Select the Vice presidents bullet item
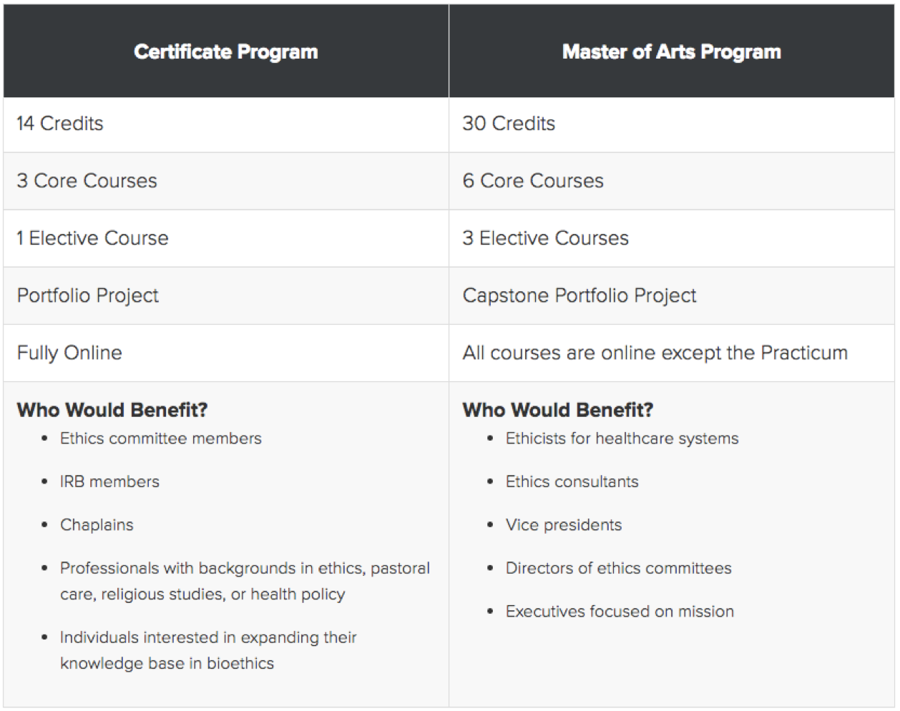The width and height of the screenshot is (900, 711). tap(564, 525)
